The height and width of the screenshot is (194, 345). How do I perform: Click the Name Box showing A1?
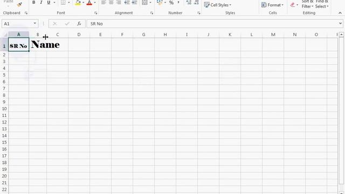pyautogui.click(x=18, y=24)
